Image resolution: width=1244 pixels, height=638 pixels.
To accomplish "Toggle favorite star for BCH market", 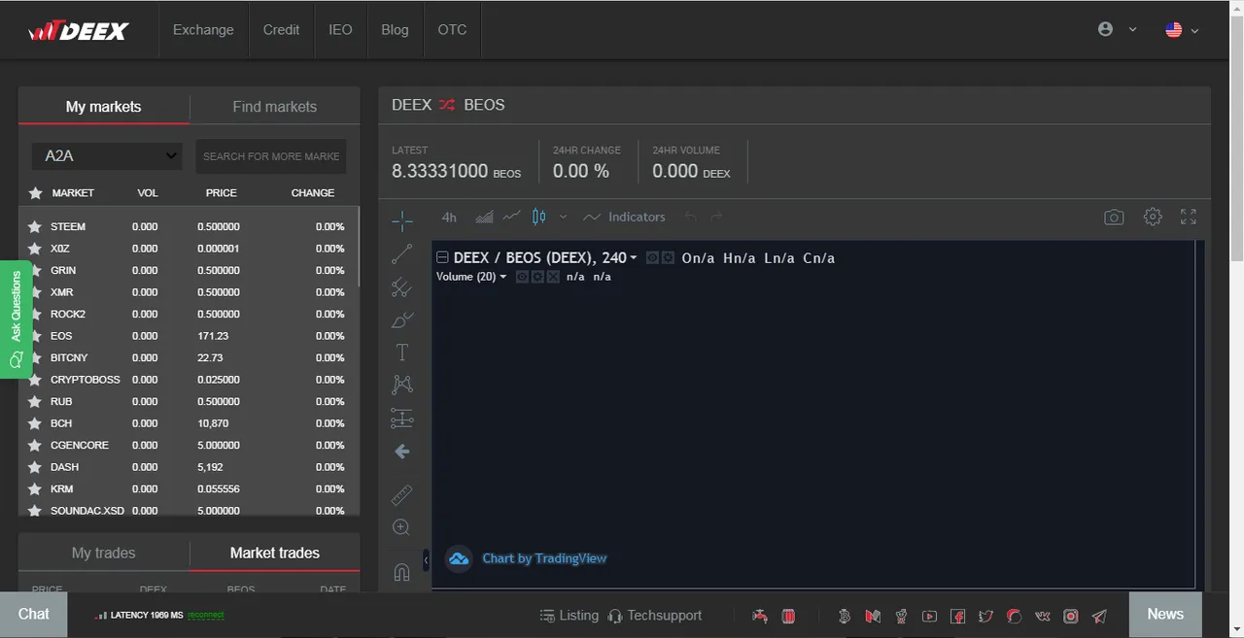I will pyautogui.click(x=35, y=423).
